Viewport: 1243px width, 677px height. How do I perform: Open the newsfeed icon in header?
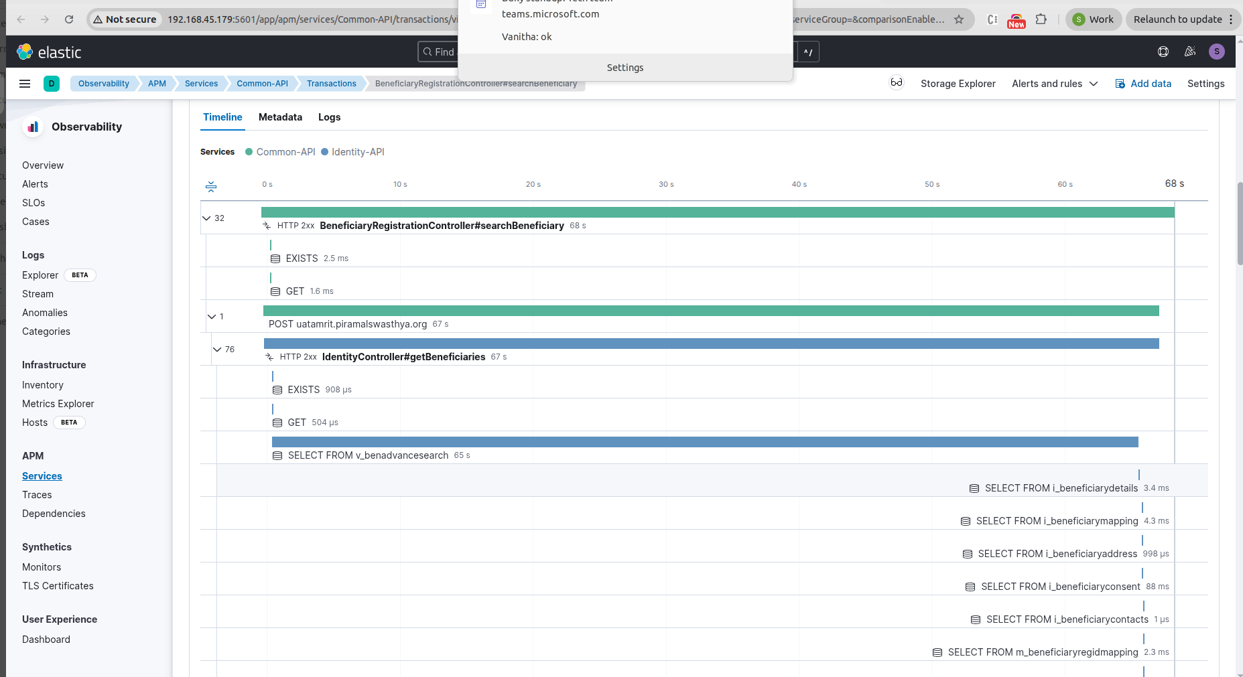[x=1190, y=52]
